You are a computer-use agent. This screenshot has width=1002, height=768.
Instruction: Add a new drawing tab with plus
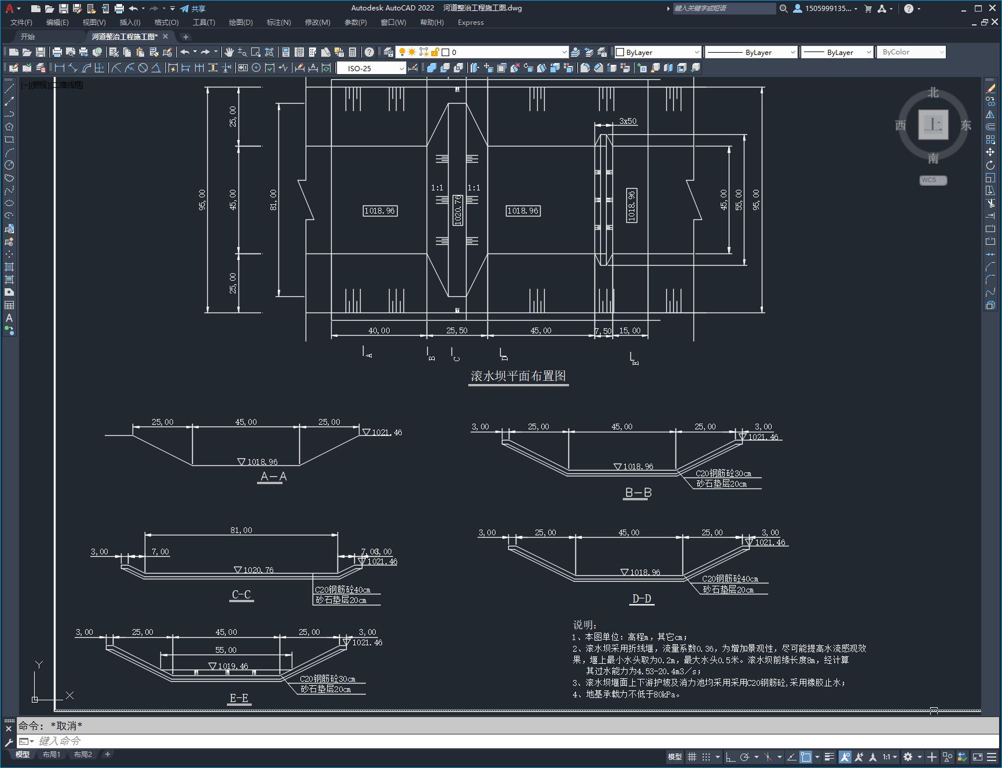(185, 36)
